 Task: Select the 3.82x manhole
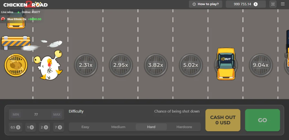156,65
